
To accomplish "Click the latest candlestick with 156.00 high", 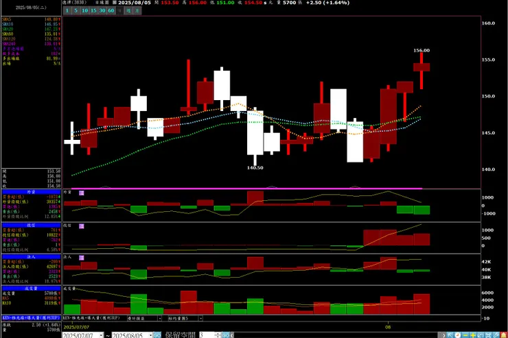I will tap(422, 67).
